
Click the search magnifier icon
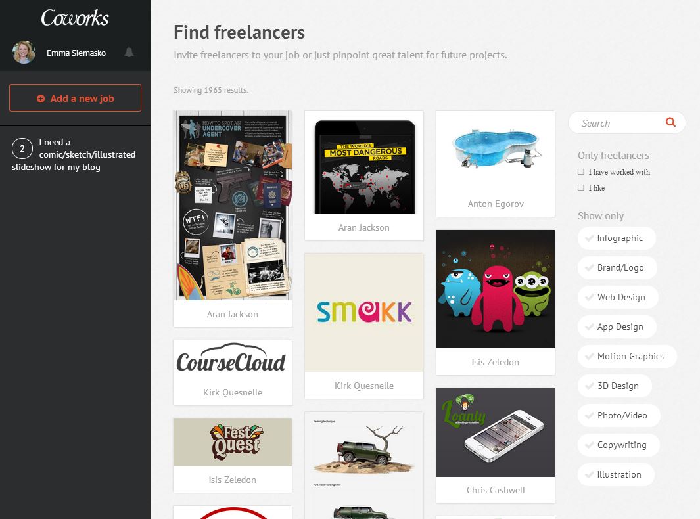tap(670, 122)
